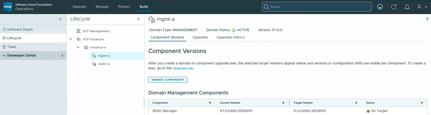This screenshot has width=431, height=115.
Task: Click the On Target status icon
Action: coord(368,111)
